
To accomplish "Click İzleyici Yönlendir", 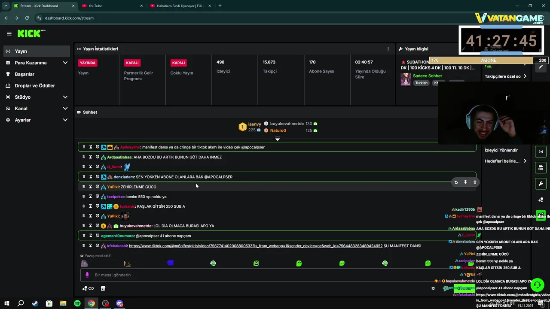I will 501,150.
